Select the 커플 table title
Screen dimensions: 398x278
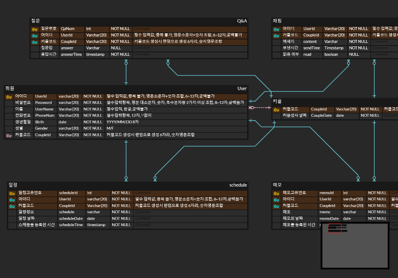coord(277,101)
